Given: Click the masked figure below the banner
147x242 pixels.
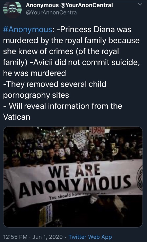Looking at the screenshot, I should pos(94,199).
